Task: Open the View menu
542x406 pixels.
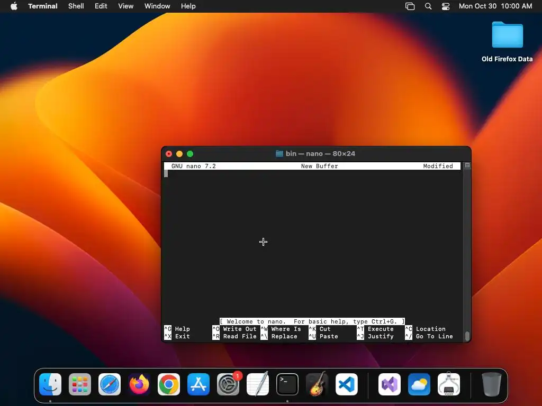Action: [126, 6]
